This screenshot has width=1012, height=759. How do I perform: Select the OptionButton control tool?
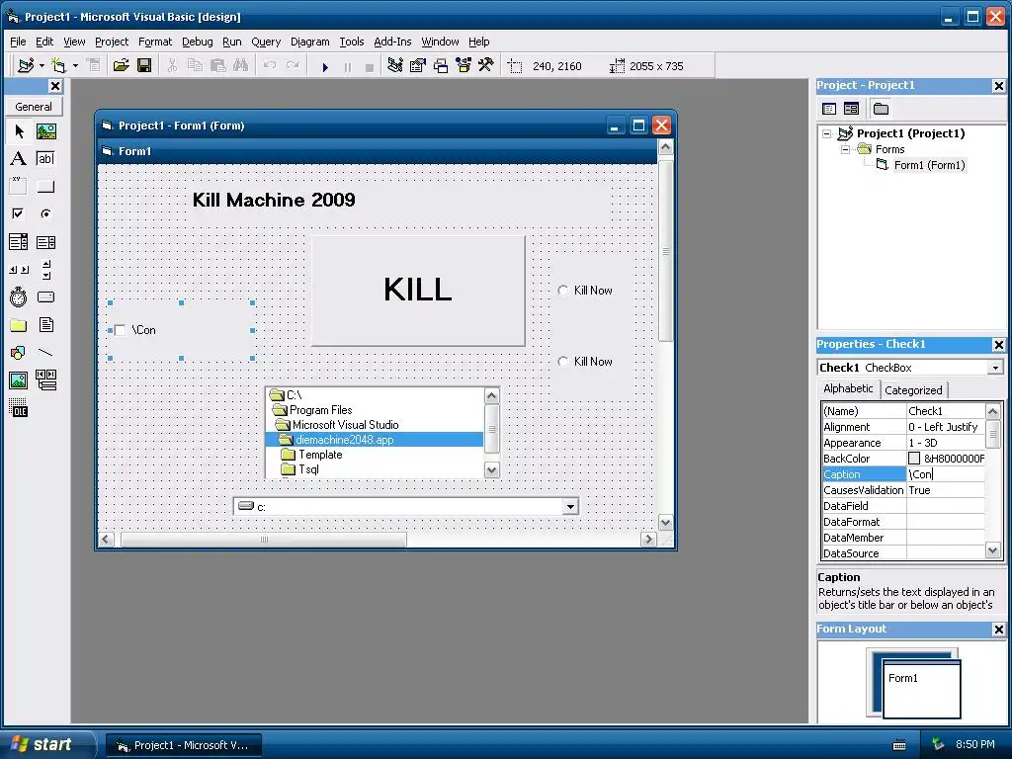click(x=45, y=213)
